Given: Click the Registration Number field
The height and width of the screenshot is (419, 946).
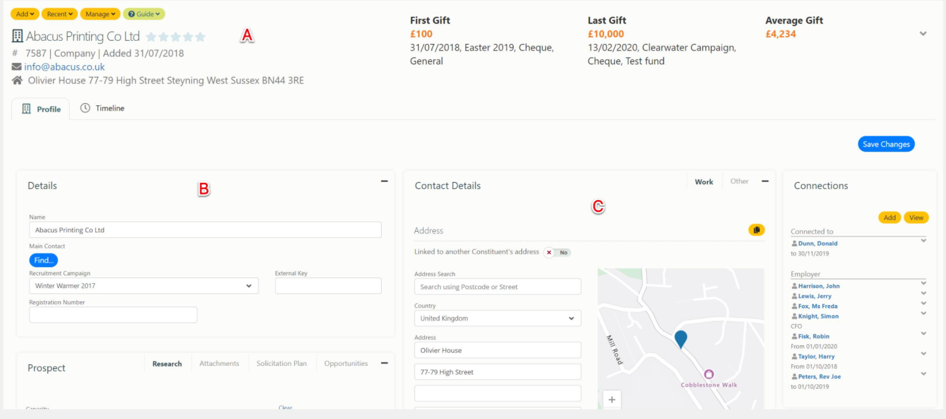Looking at the screenshot, I should pos(113,315).
